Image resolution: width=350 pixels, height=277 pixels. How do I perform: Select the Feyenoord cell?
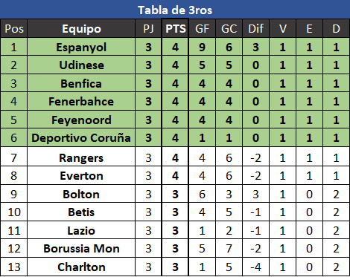click(x=81, y=120)
